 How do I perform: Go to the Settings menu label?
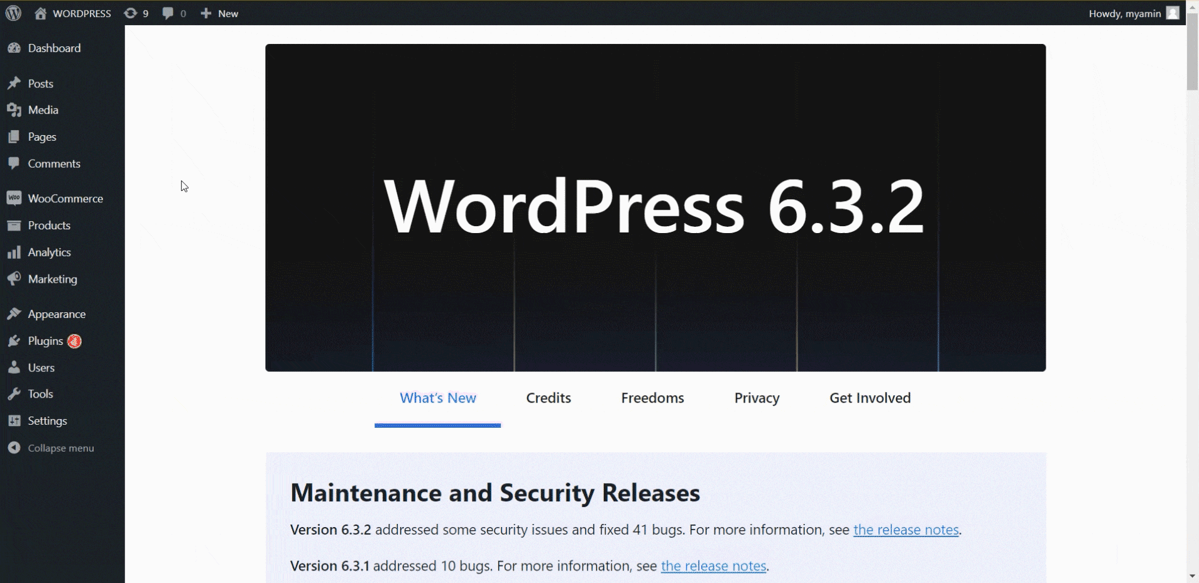pos(47,421)
